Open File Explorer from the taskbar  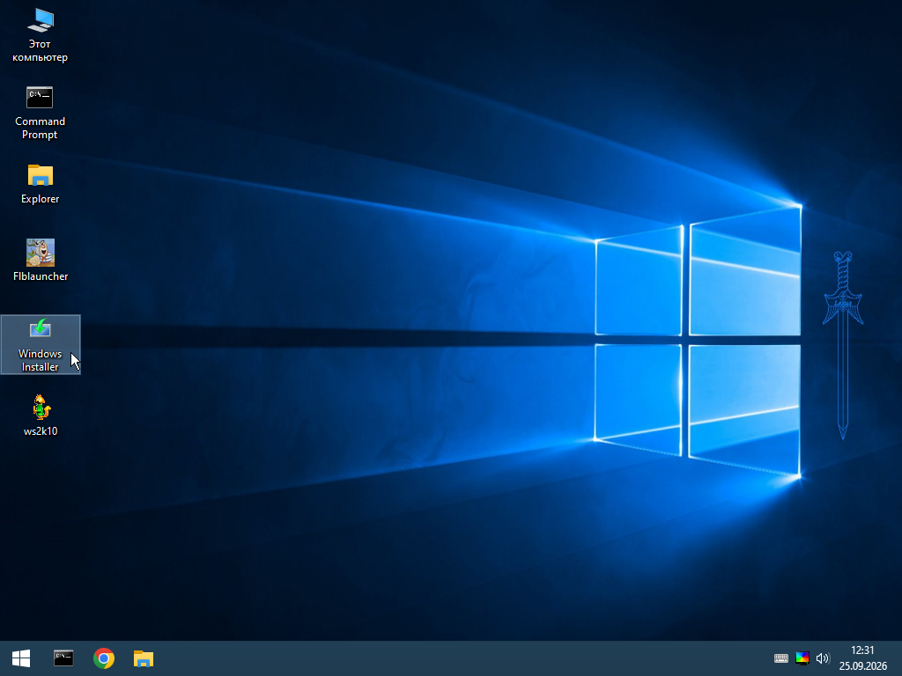point(144,658)
